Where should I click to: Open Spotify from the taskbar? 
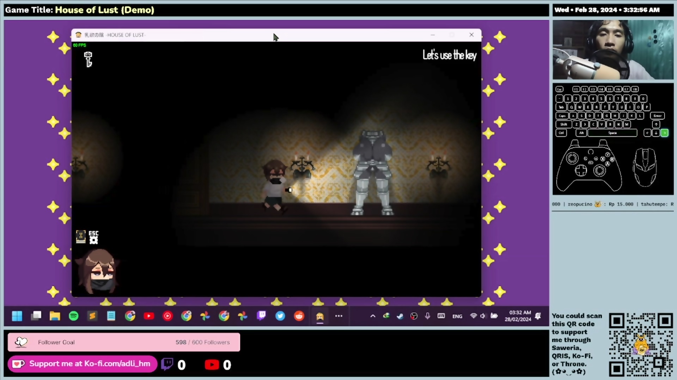[74, 316]
